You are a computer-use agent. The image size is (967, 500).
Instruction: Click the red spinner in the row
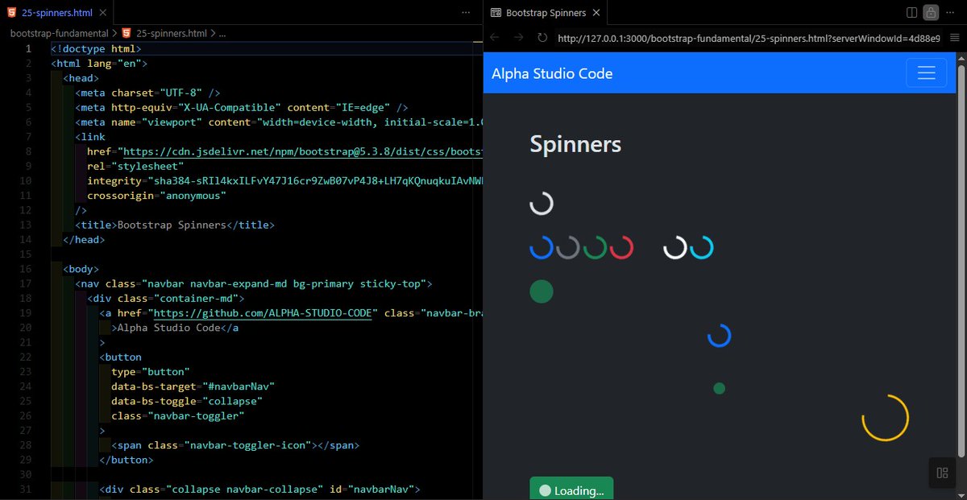pyautogui.click(x=621, y=247)
